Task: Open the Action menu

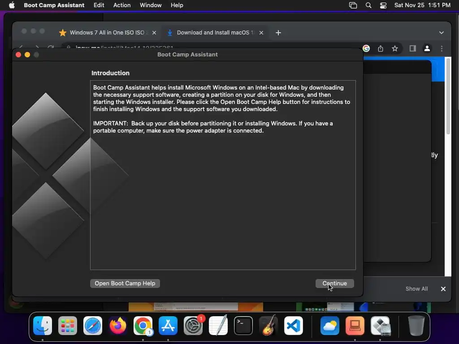Action: pos(122,5)
